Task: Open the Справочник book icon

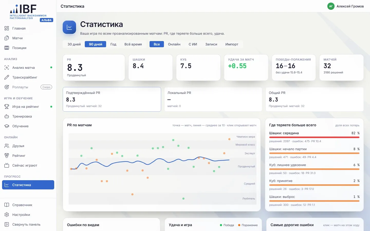Action: [x=7, y=205]
